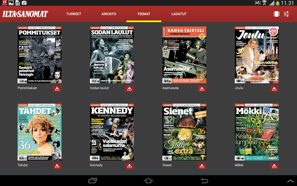Tap the Wi-Fi status icon
297x186 pixels.
[x=264, y=3]
